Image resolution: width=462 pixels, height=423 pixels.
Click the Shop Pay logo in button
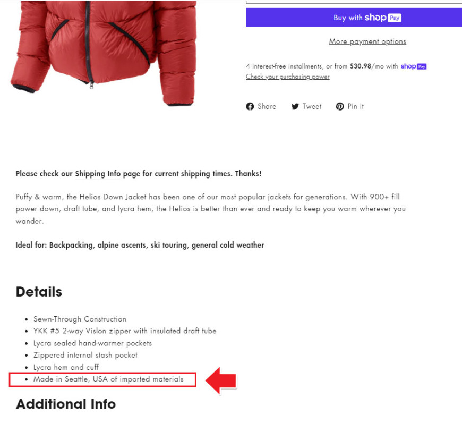point(383,18)
